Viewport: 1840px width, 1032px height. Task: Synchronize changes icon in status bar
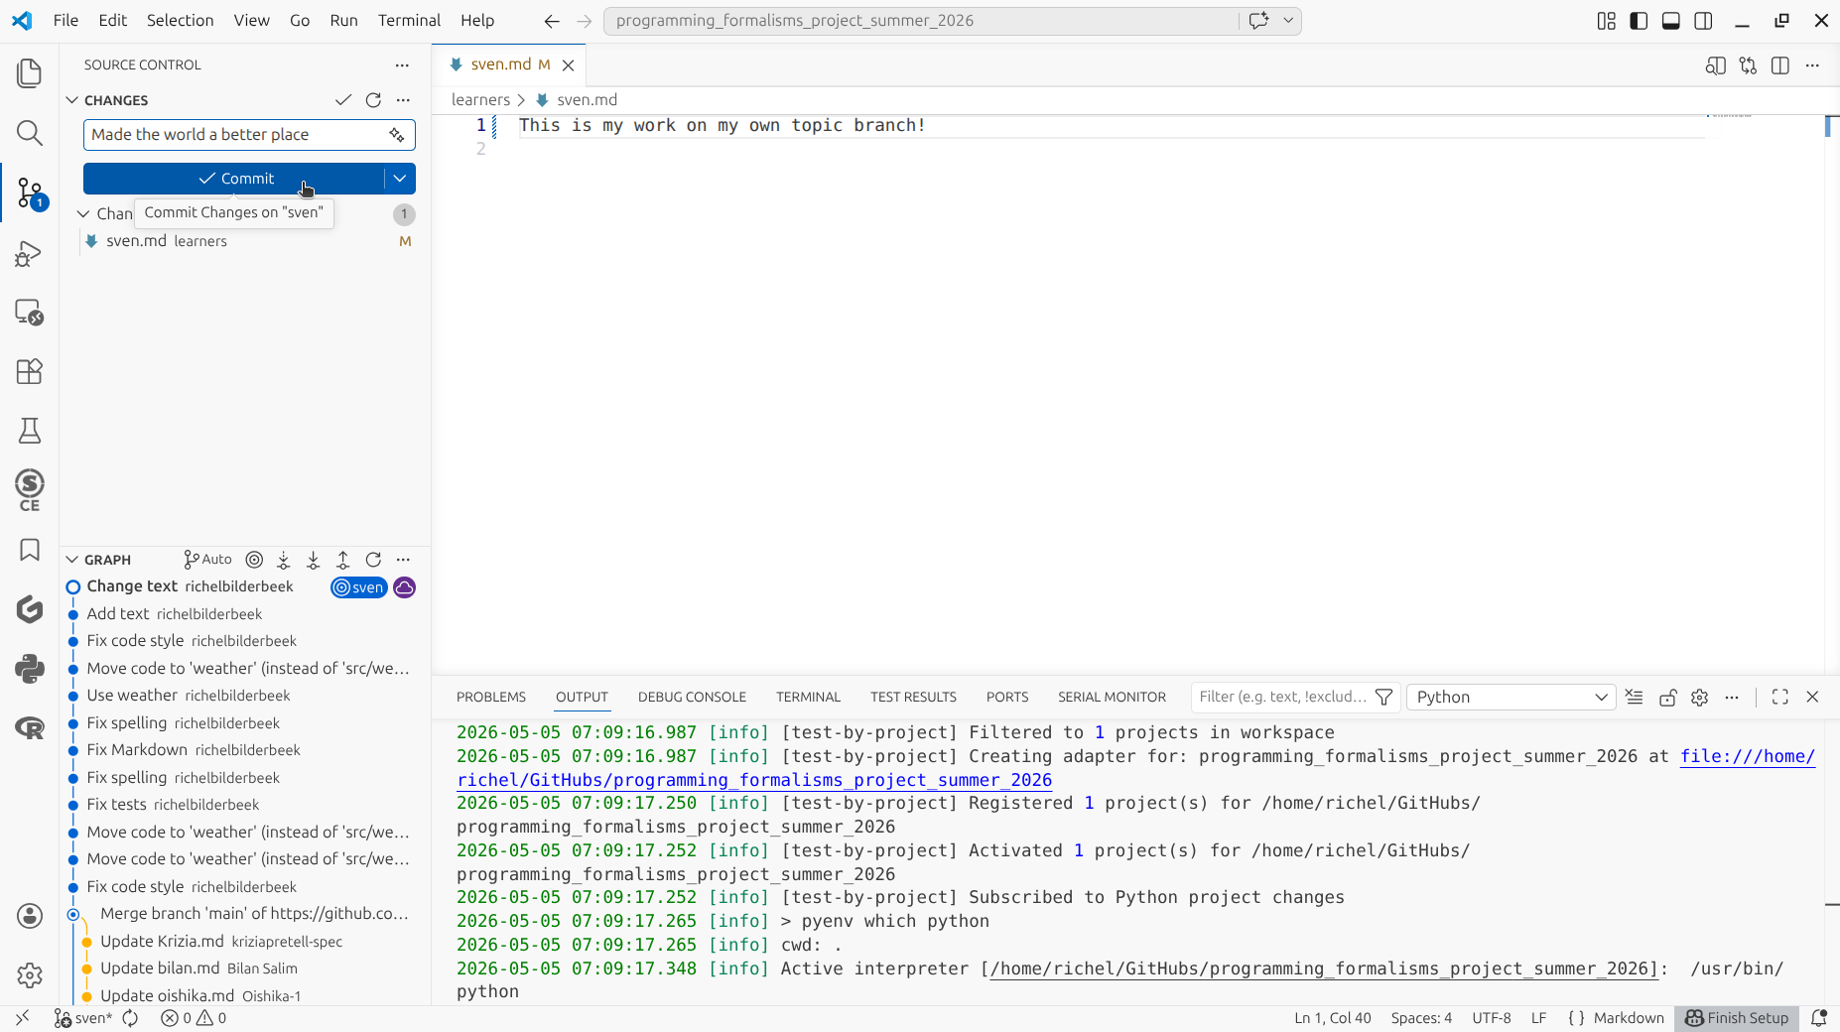[130, 1018]
